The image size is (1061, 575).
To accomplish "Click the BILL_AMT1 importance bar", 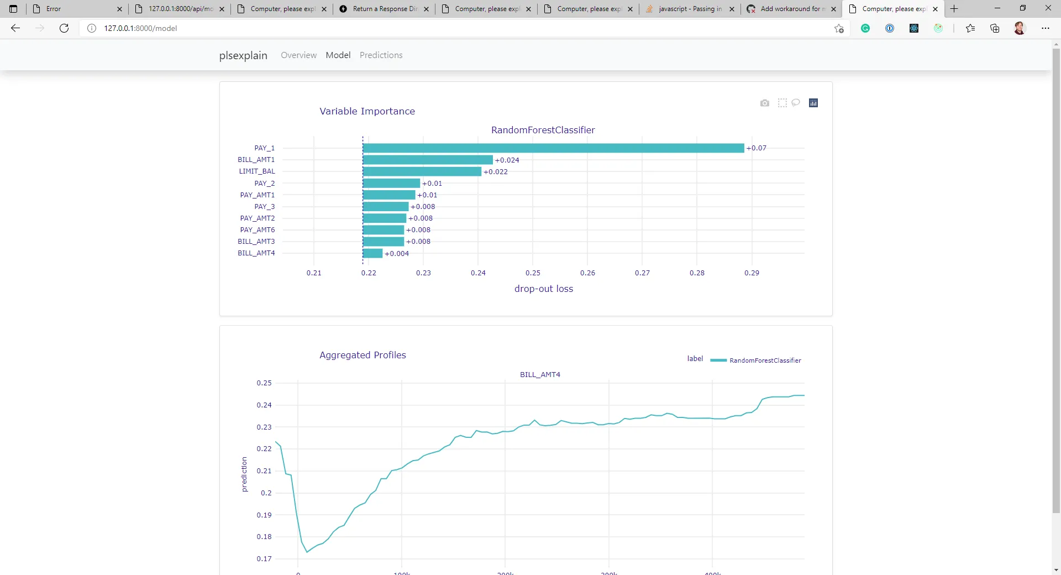I will click(x=428, y=160).
